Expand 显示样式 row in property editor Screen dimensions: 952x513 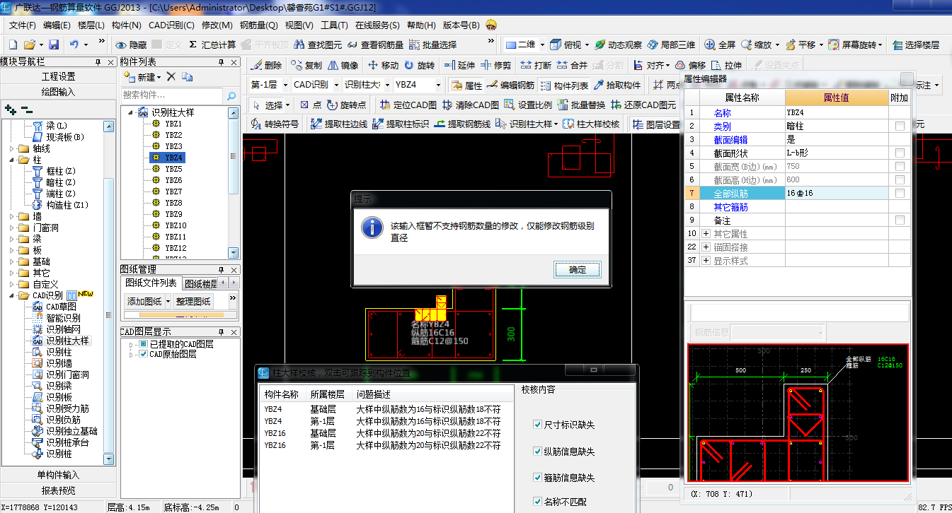(x=706, y=261)
